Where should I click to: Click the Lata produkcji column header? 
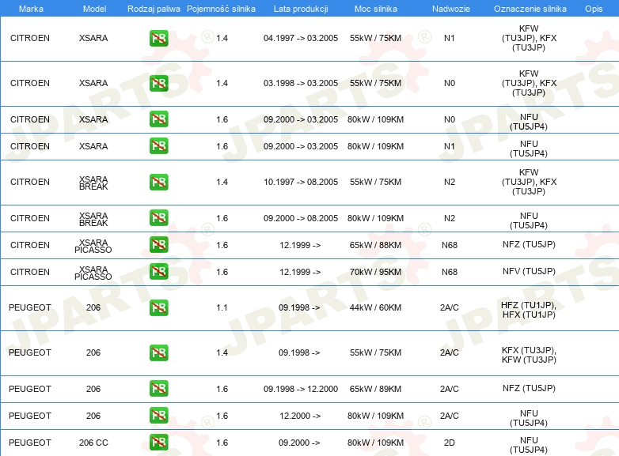301,9
